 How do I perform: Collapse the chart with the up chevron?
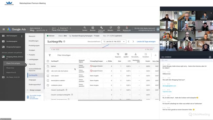coord(155,55)
